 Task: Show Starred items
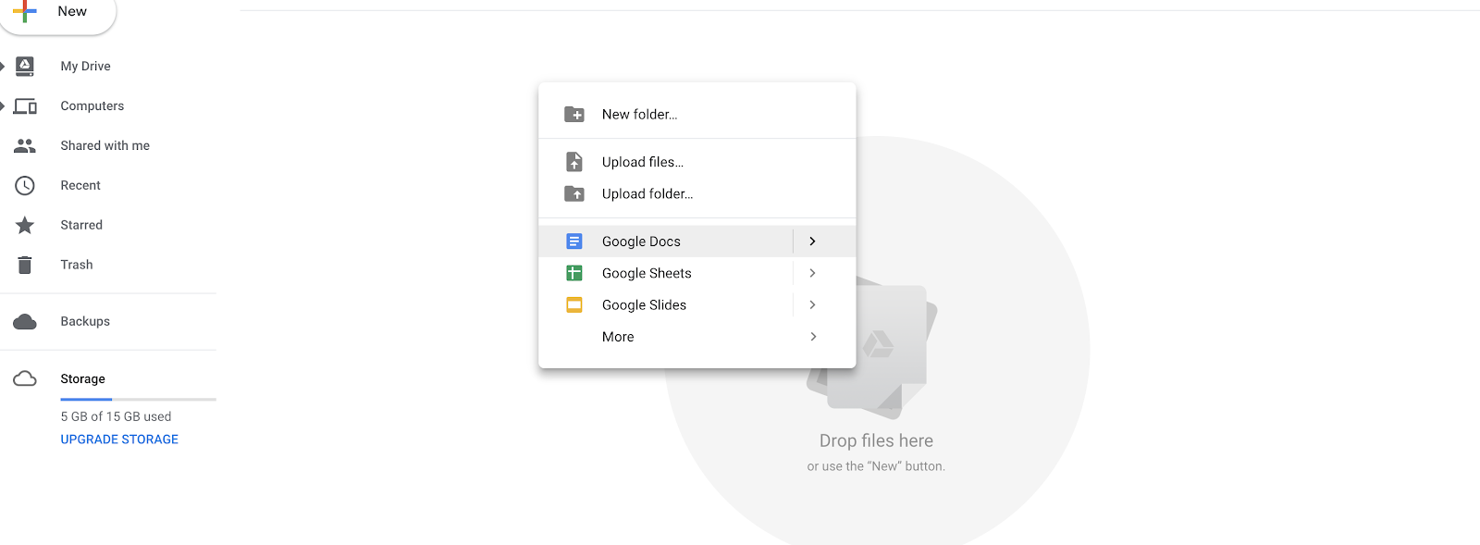81,225
